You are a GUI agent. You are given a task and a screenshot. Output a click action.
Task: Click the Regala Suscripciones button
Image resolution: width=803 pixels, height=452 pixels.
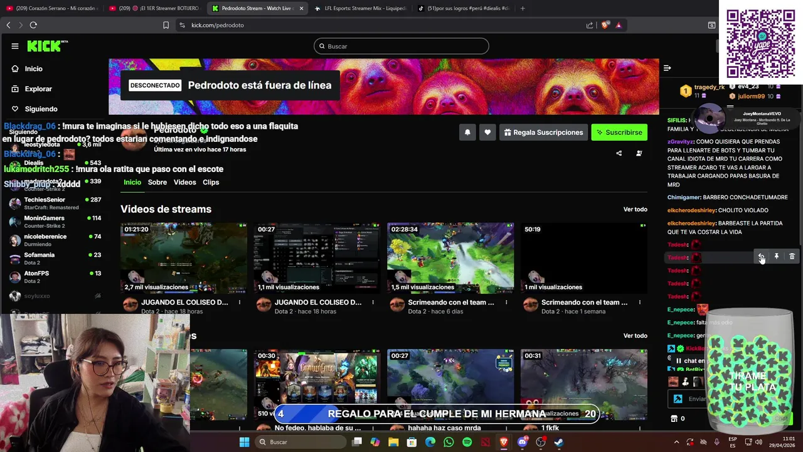pos(543,132)
